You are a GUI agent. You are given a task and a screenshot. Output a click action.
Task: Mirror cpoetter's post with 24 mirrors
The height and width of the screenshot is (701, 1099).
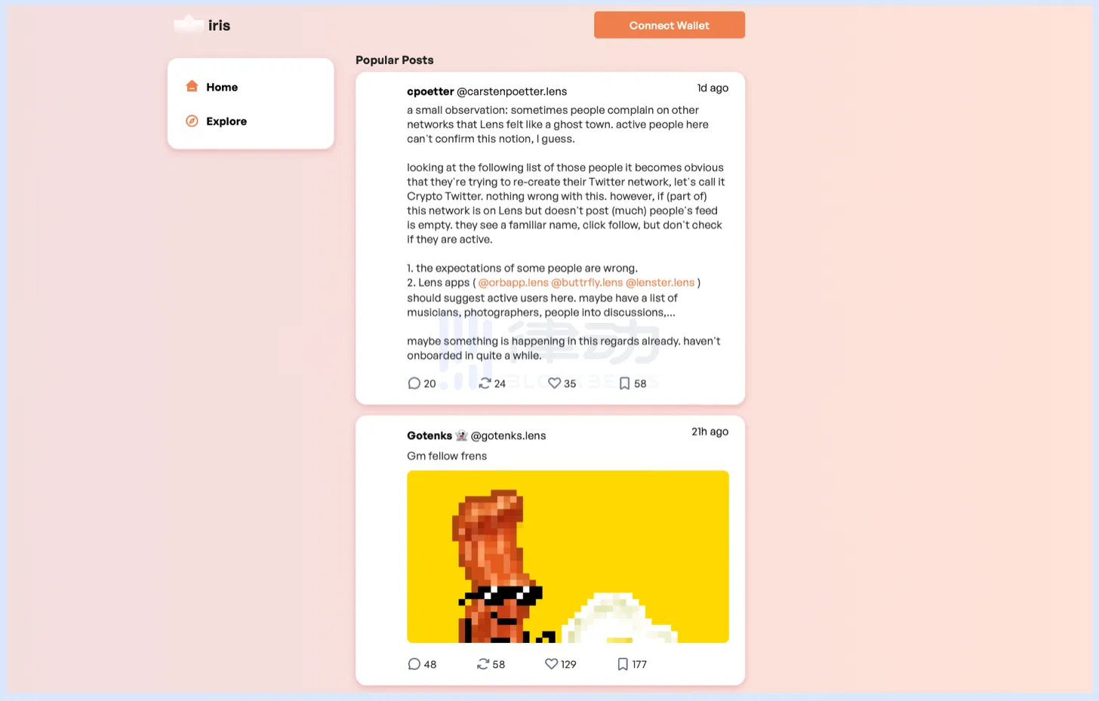(x=485, y=383)
